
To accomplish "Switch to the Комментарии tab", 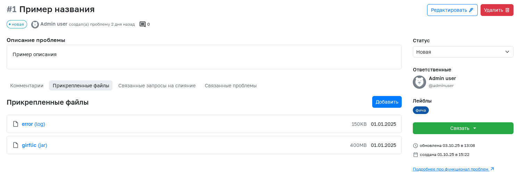I will tap(27, 86).
